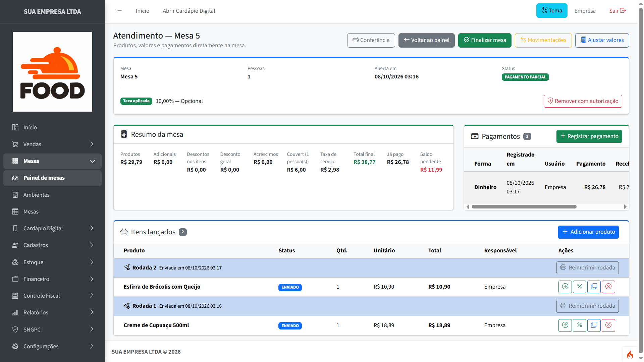This screenshot has height=362, width=644.
Task: Click duplicate icon for Creme de Cupuaçu row
Action: pos(594,325)
